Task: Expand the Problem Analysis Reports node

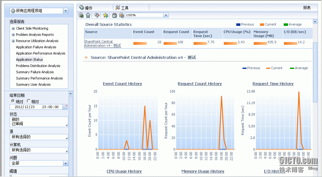Action: click(x=13, y=35)
